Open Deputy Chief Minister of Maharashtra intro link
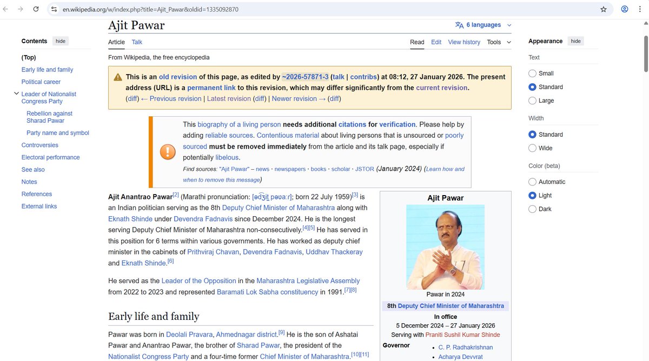The width and height of the screenshot is (649, 361). point(279,208)
